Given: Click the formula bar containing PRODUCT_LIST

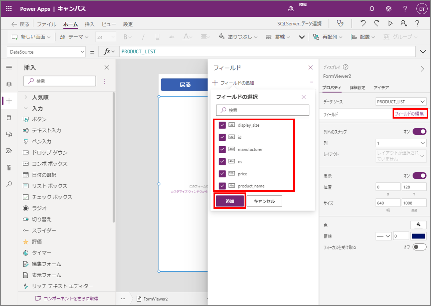Looking at the screenshot, I should 267,52.
